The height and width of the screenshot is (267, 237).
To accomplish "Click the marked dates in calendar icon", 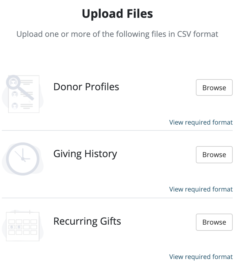I will [15, 227].
